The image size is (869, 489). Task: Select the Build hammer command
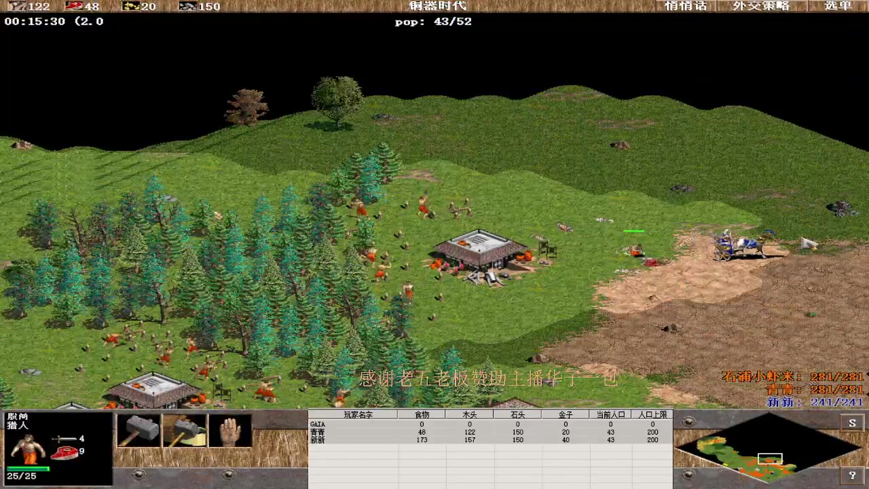click(x=138, y=430)
